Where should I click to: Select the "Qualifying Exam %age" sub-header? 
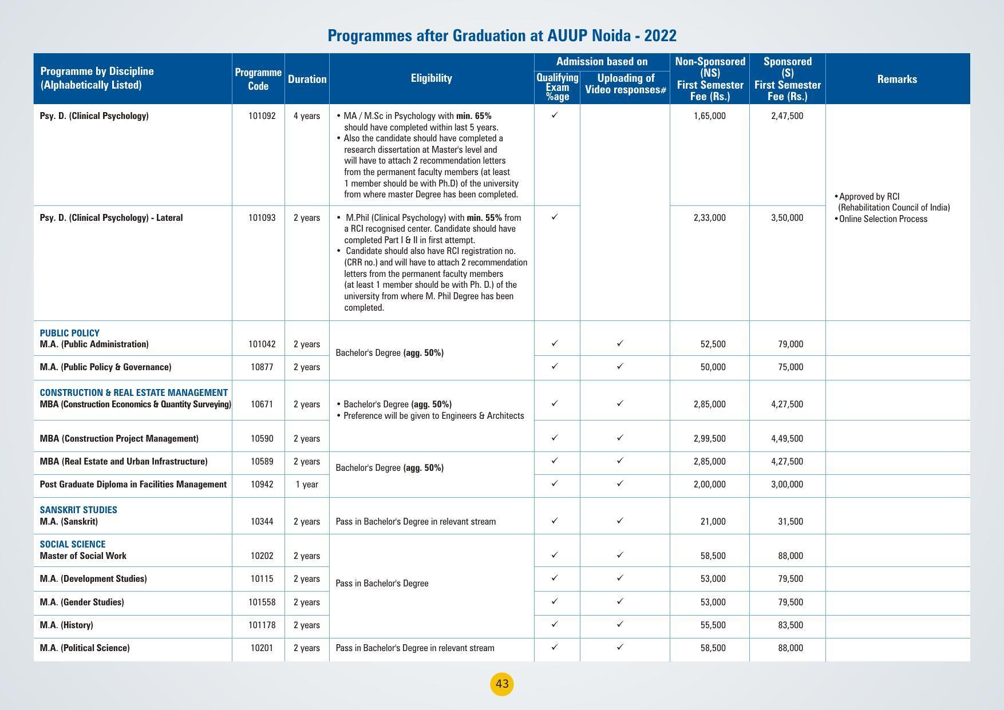pos(557,87)
